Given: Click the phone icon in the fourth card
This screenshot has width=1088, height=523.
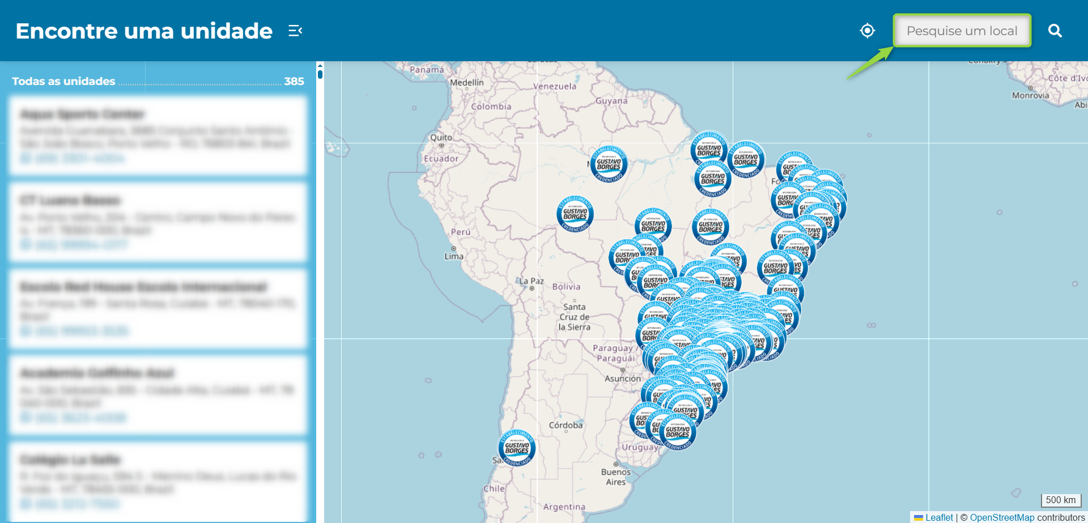Looking at the screenshot, I should click(25, 418).
